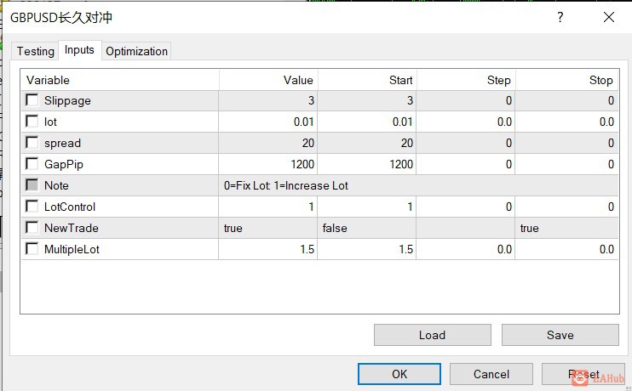Select the lot Stop cell 0.0
This screenshot has height=391, width=632.
pyautogui.click(x=567, y=122)
